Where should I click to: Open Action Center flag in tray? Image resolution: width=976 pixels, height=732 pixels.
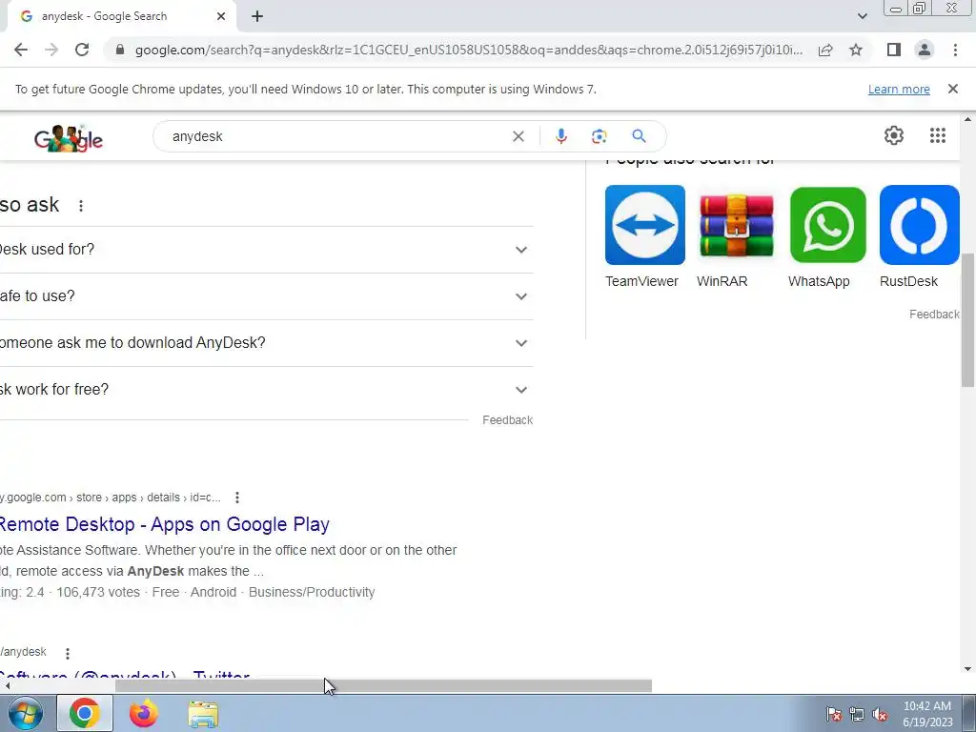(x=833, y=714)
